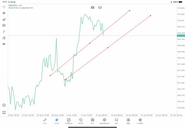Viewport: 185px width, 129px height.
Task: Open the indicator function (f) icon
Action: pyautogui.click(x=4, y=32)
